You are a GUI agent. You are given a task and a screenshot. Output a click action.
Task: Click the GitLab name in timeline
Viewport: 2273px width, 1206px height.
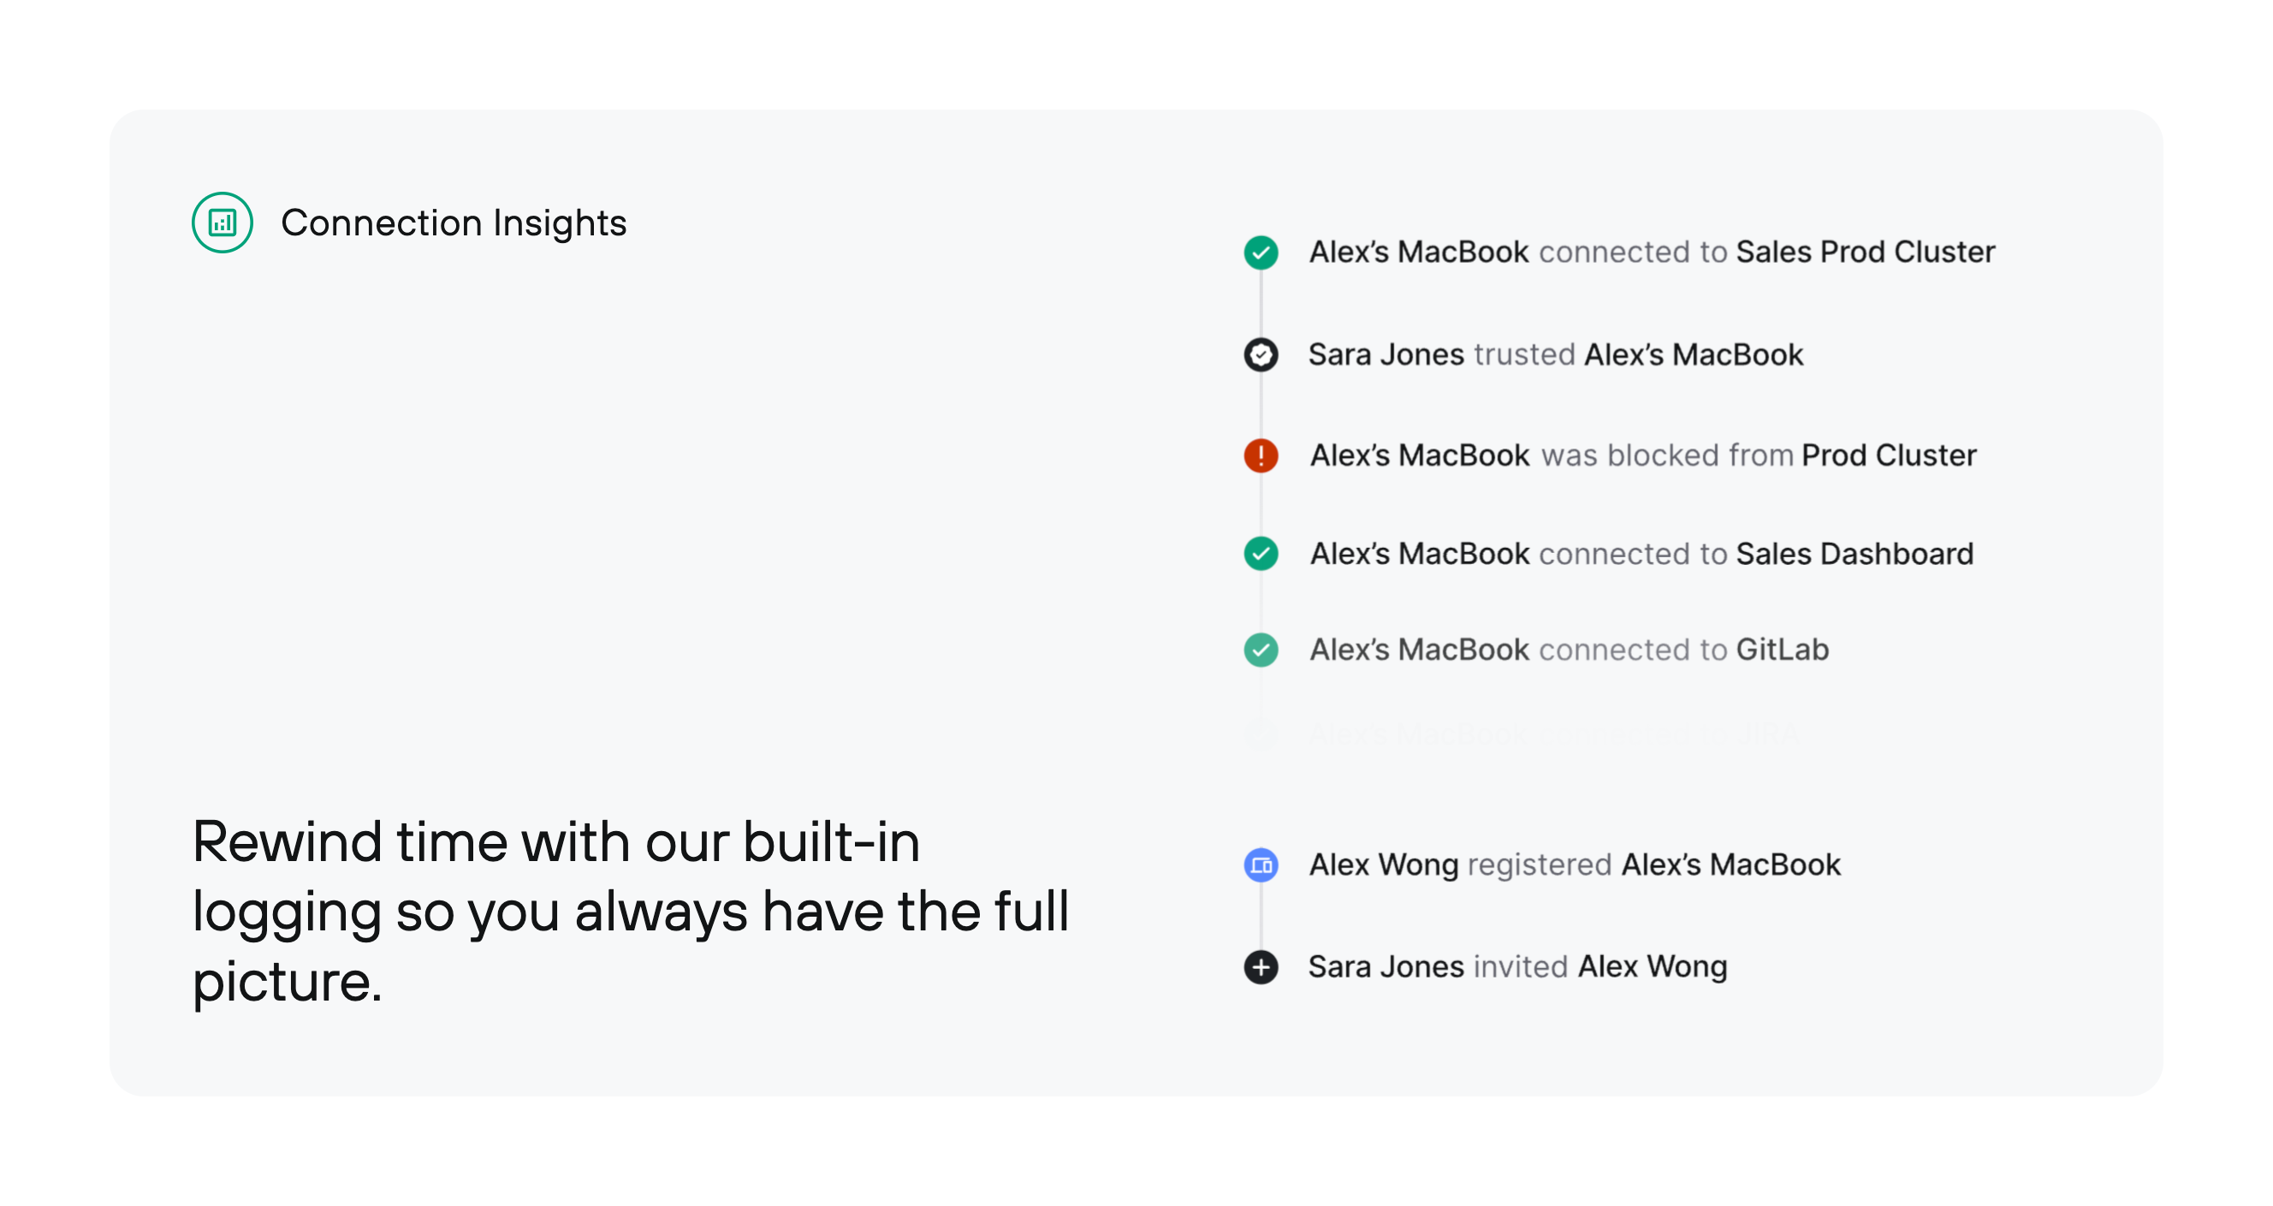[1783, 651]
